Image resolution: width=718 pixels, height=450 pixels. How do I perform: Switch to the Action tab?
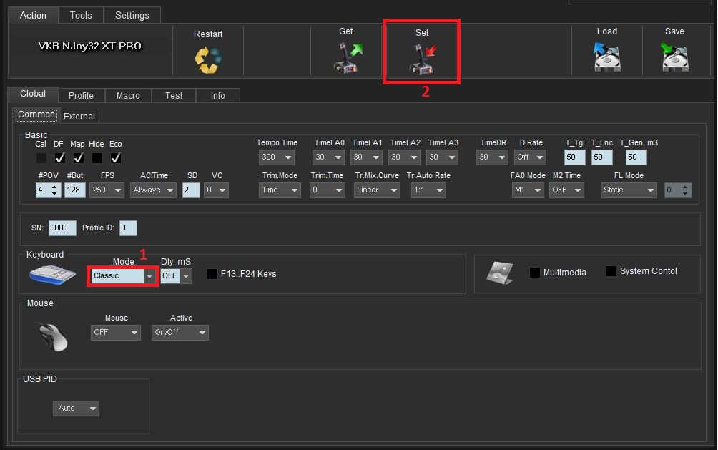coord(33,15)
